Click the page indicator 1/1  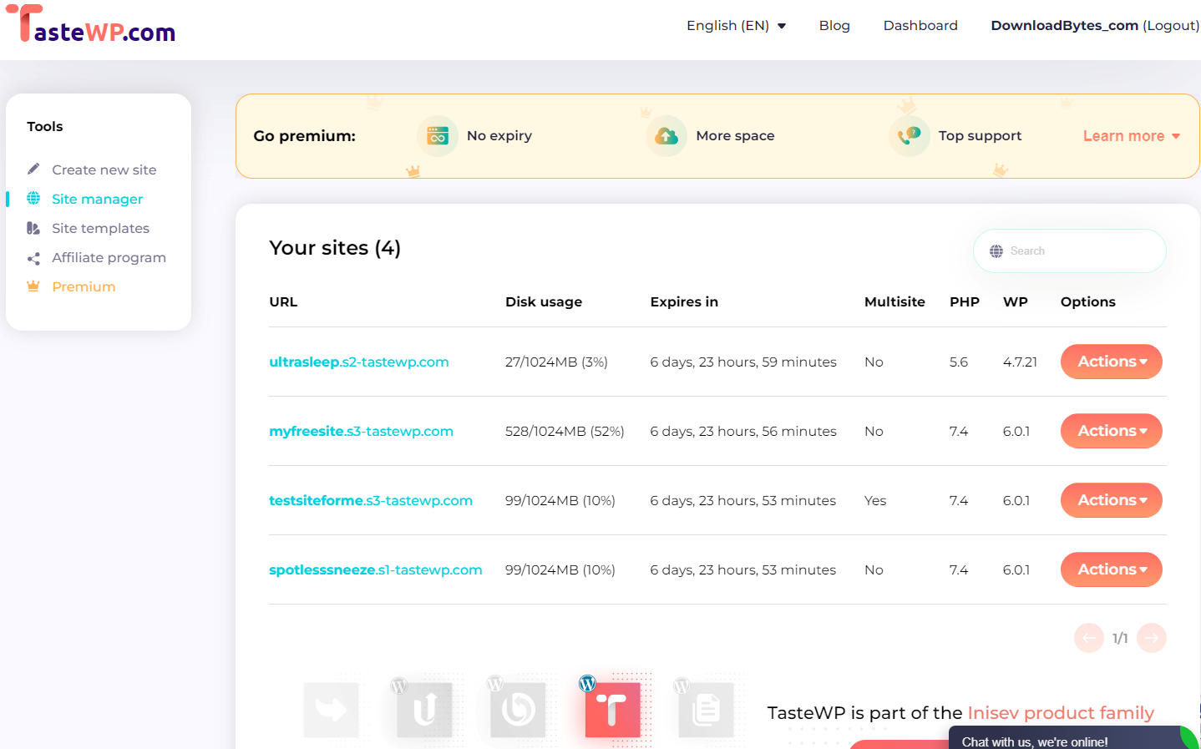pyautogui.click(x=1120, y=638)
